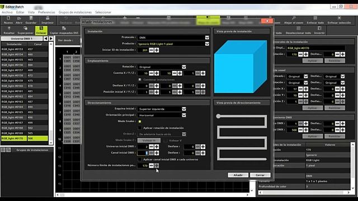
Task: Click blue cube installation preview
Action: pyautogui.click(x=241, y=66)
